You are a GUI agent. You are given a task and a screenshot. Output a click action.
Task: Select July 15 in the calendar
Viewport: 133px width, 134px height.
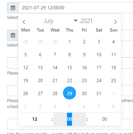[x=70, y=67]
